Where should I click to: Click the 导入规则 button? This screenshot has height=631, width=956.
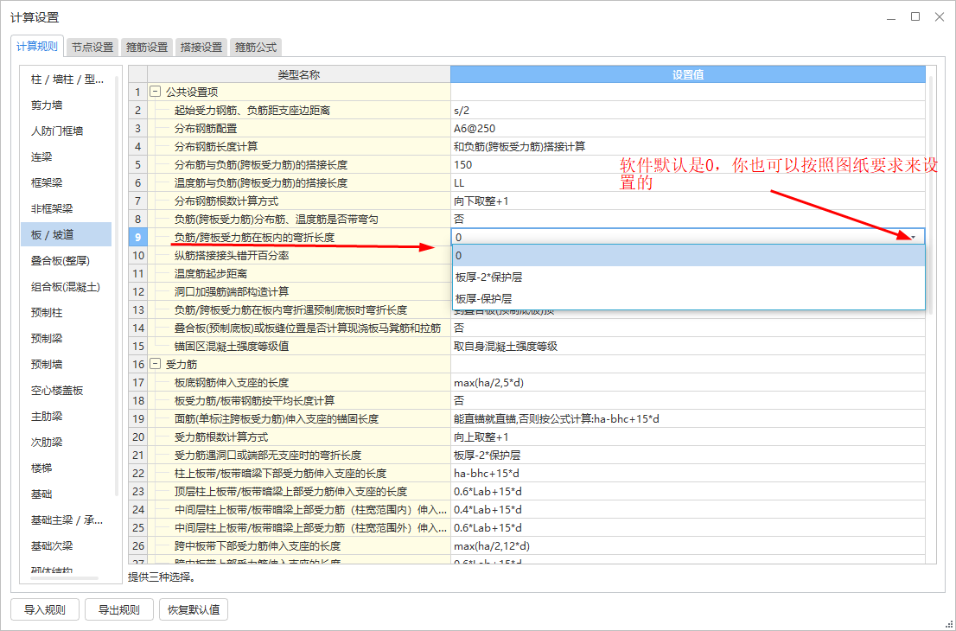pyautogui.click(x=44, y=609)
